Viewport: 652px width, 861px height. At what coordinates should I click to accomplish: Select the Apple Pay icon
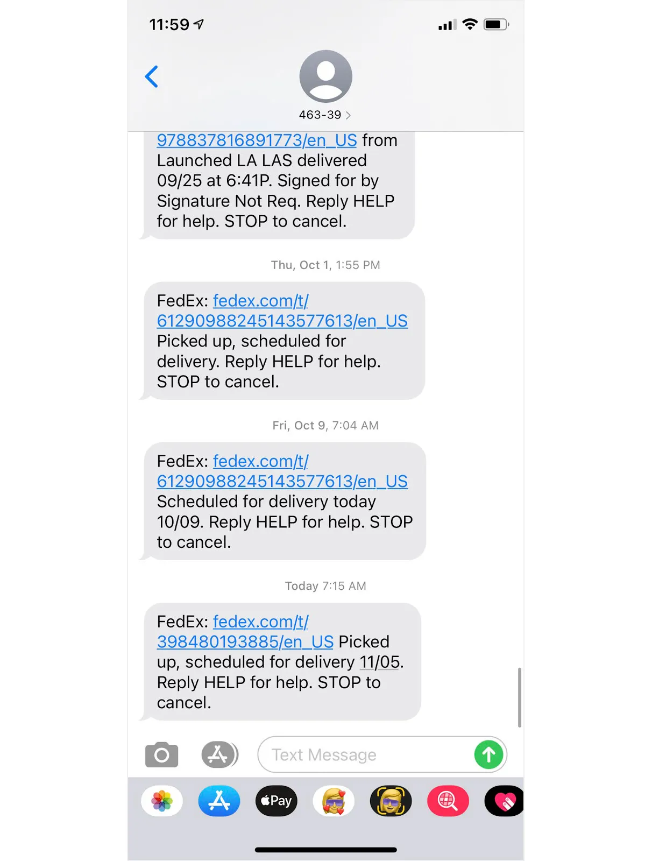(x=276, y=801)
